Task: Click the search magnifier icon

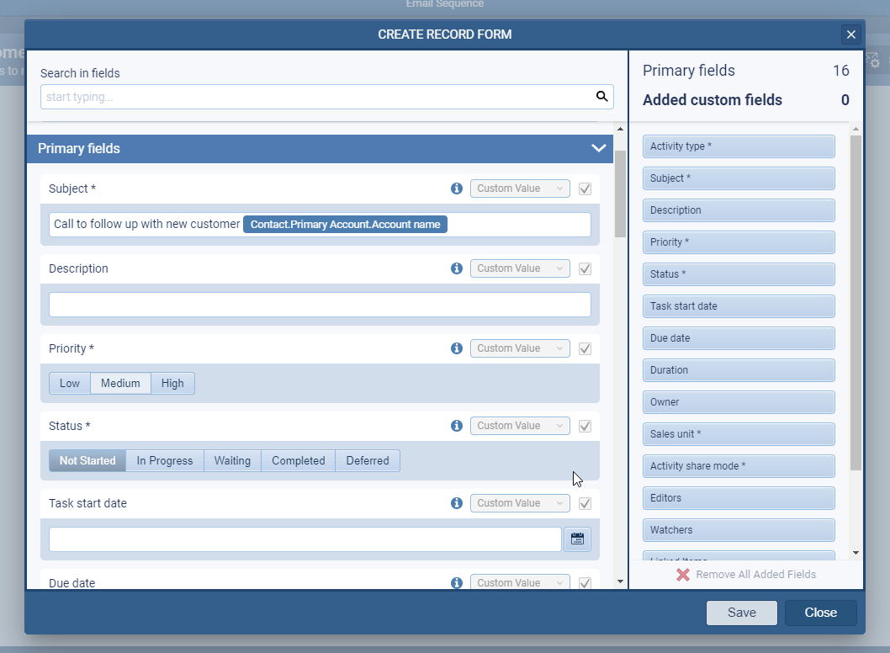Action: tap(602, 96)
